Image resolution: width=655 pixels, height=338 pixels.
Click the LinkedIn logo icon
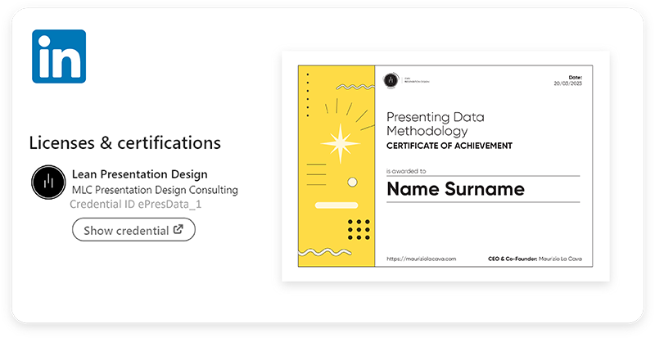pyautogui.click(x=59, y=56)
